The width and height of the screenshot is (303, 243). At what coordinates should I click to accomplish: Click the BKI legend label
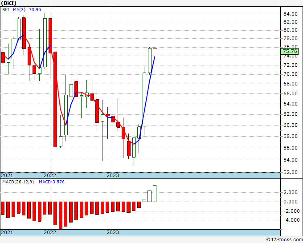click(6, 9)
